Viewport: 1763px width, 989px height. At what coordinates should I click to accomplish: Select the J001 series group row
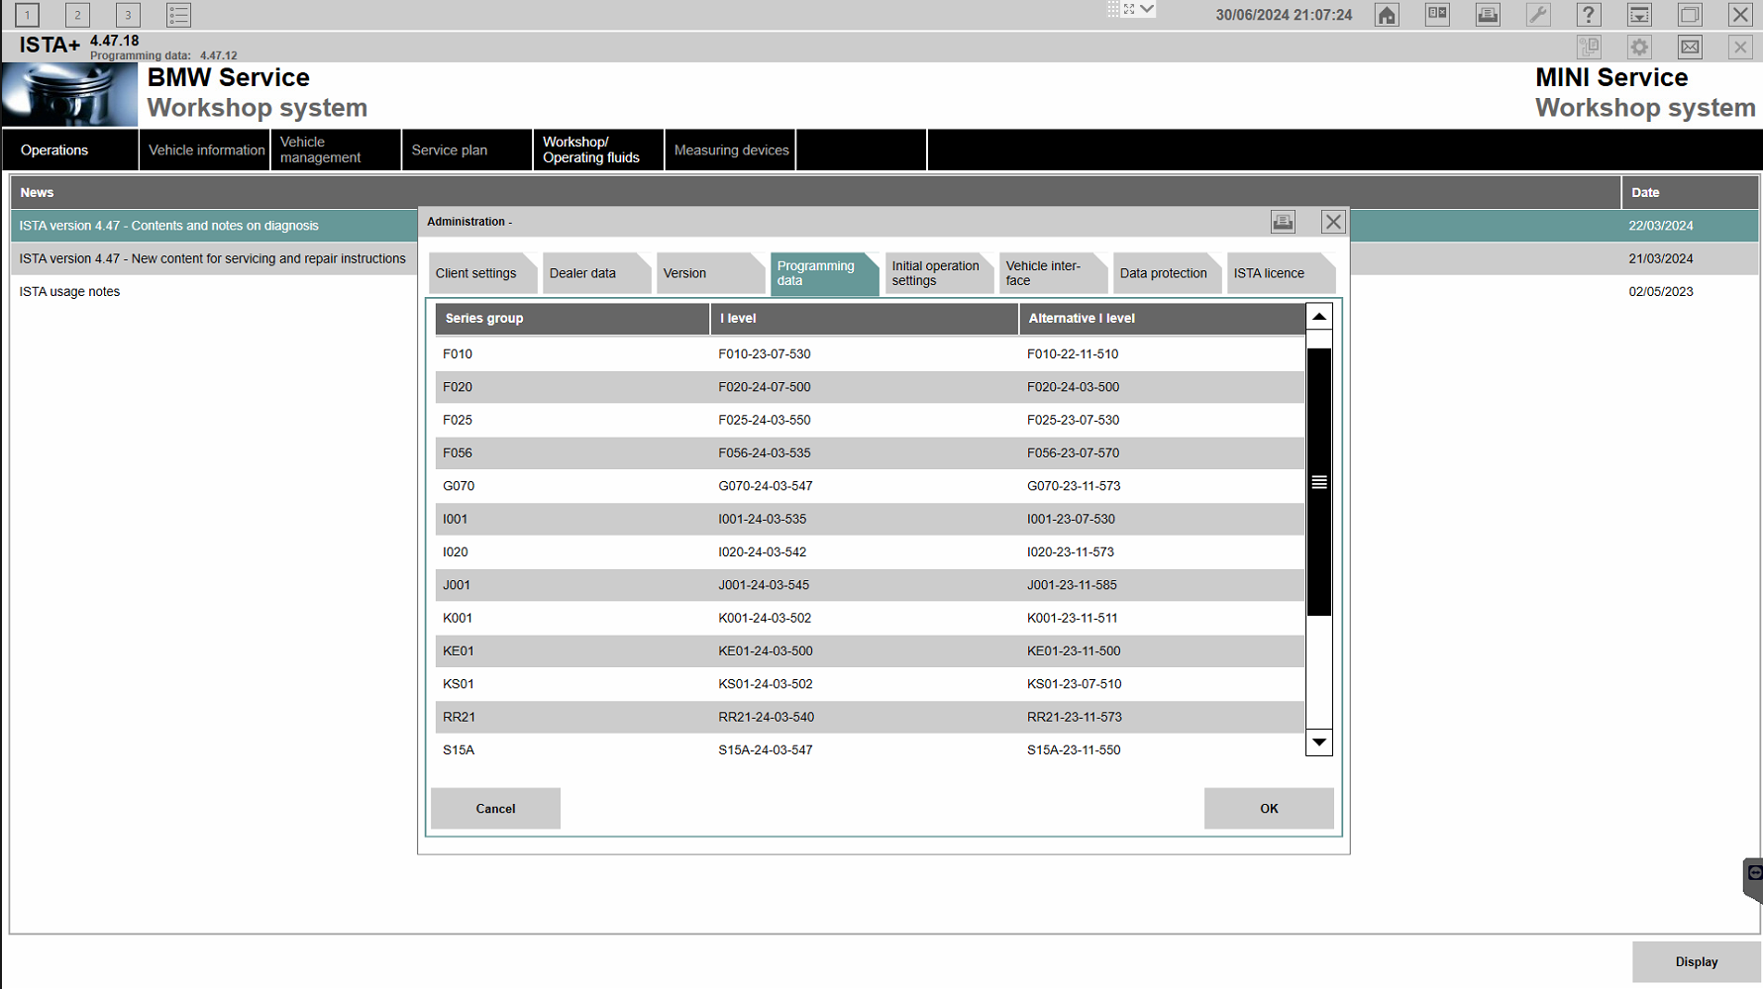coord(870,585)
